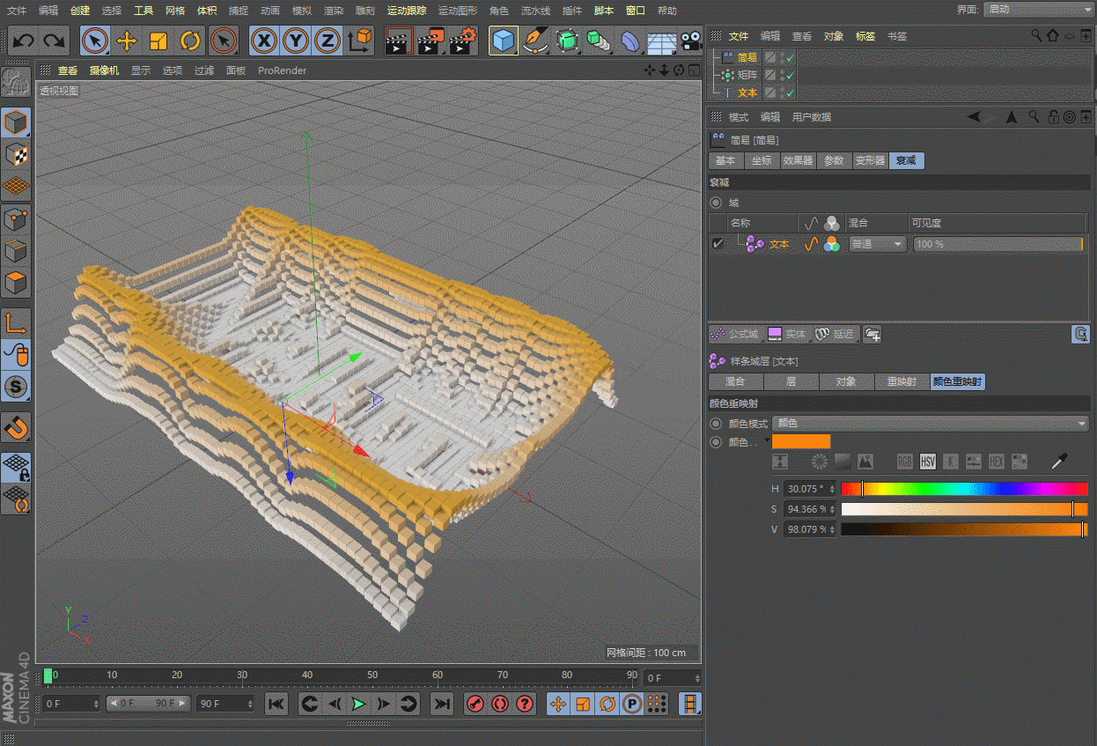Click the orange color swatch
Screen dimensions: 1097x746
pyautogui.click(x=801, y=441)
